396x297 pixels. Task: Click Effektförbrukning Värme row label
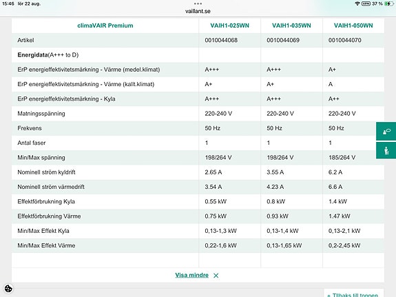tap(50, 216)
